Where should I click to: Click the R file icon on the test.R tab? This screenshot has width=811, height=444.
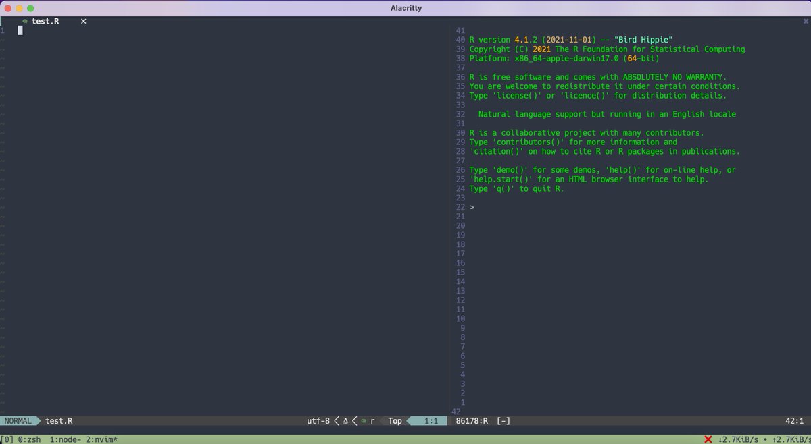[25, 21]
